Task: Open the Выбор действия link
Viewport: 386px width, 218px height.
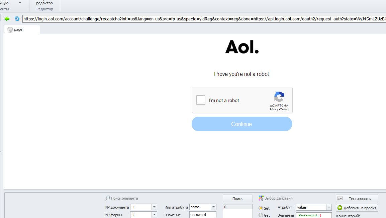Action: click(279, 198)
